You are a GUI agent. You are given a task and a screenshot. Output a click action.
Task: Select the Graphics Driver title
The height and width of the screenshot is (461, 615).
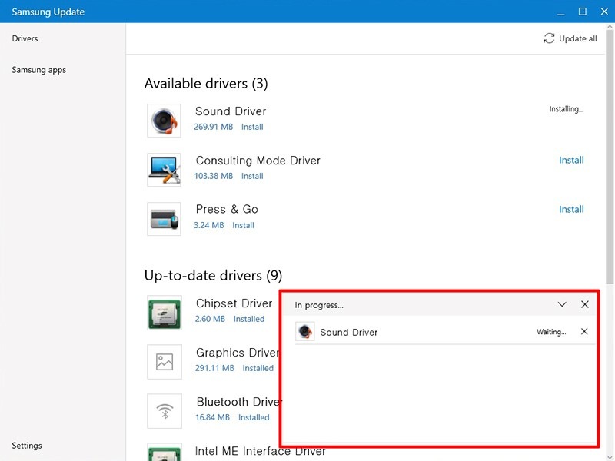238,353
